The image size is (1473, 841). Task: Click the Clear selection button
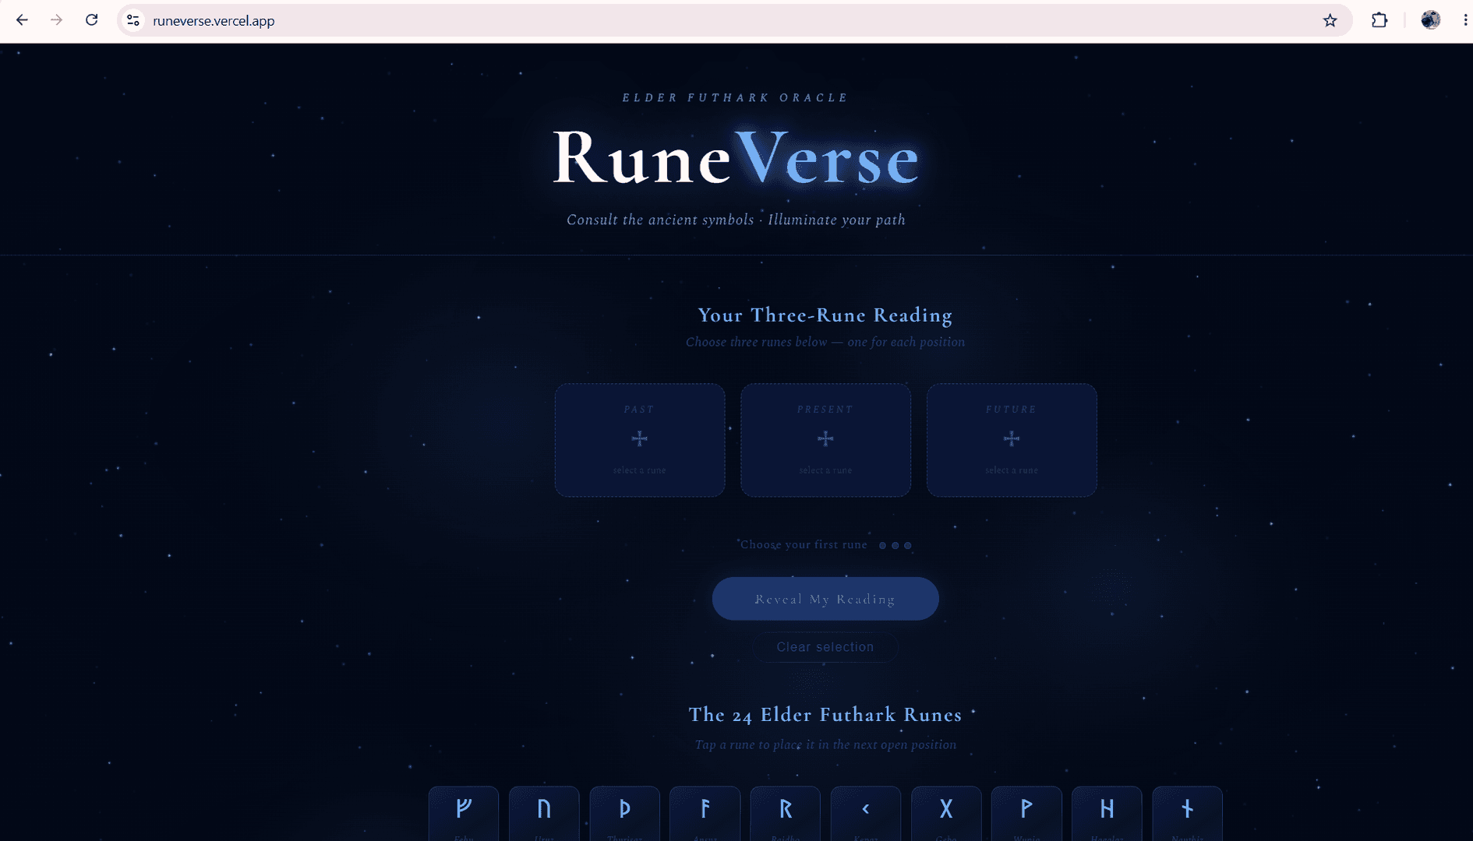click(x=825, y=647)
